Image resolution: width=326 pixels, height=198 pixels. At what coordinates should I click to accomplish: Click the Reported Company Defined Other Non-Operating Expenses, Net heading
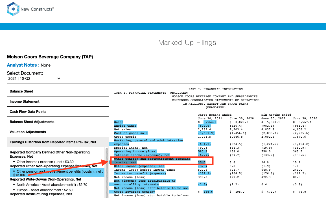[x=50, y=154]
